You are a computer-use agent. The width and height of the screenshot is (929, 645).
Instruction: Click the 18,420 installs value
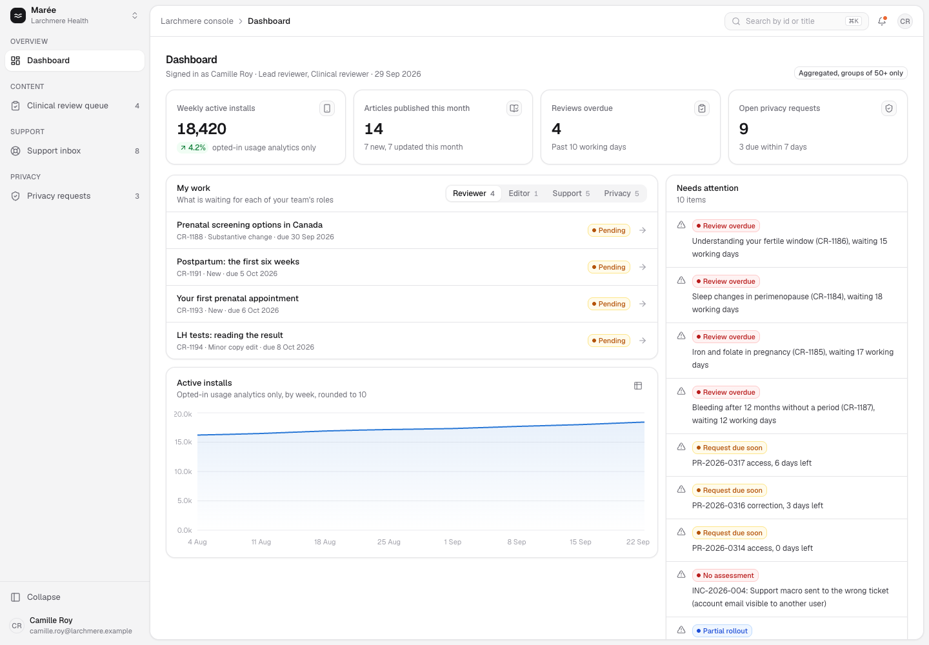[x=202, y=129]
